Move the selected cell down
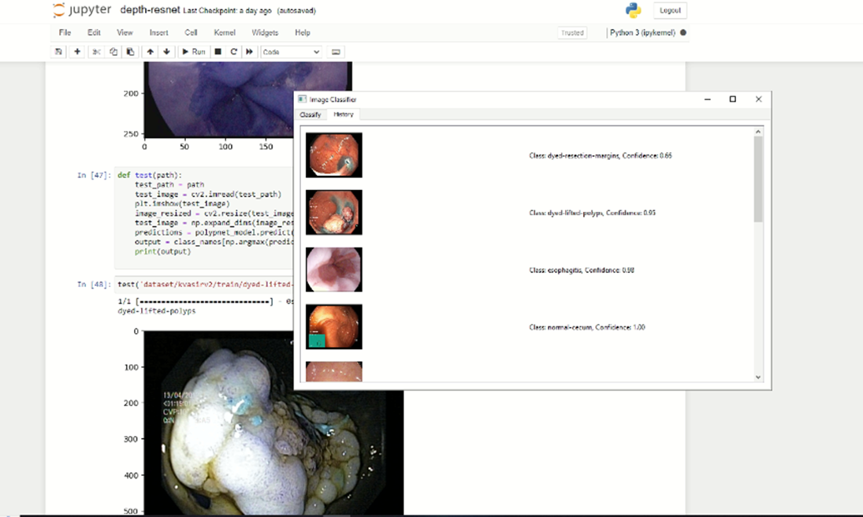 [x=166, y=52]
